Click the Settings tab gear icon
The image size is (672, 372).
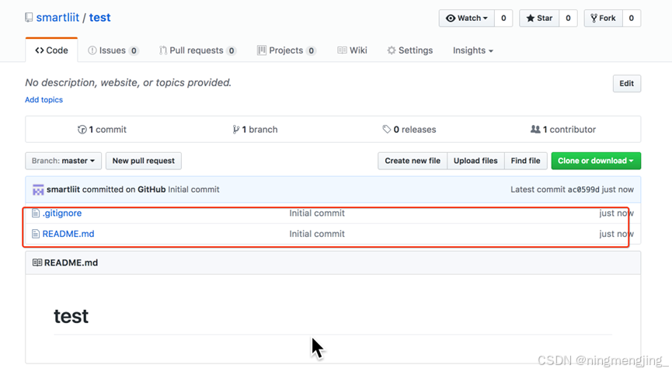tap(392, 50)
